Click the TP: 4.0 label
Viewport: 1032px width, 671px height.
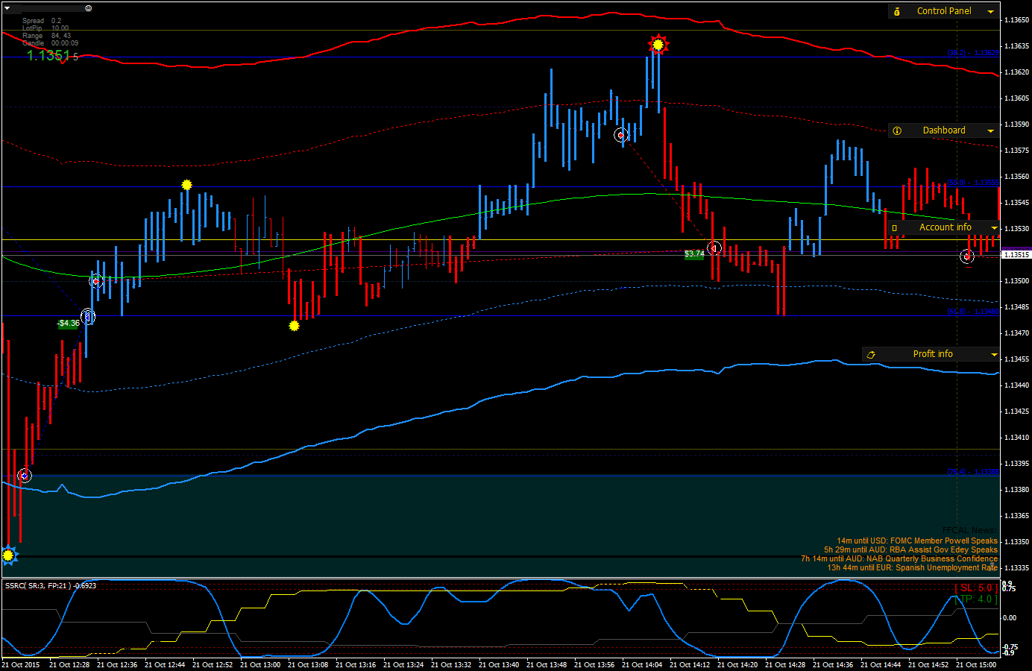(975, 599)
